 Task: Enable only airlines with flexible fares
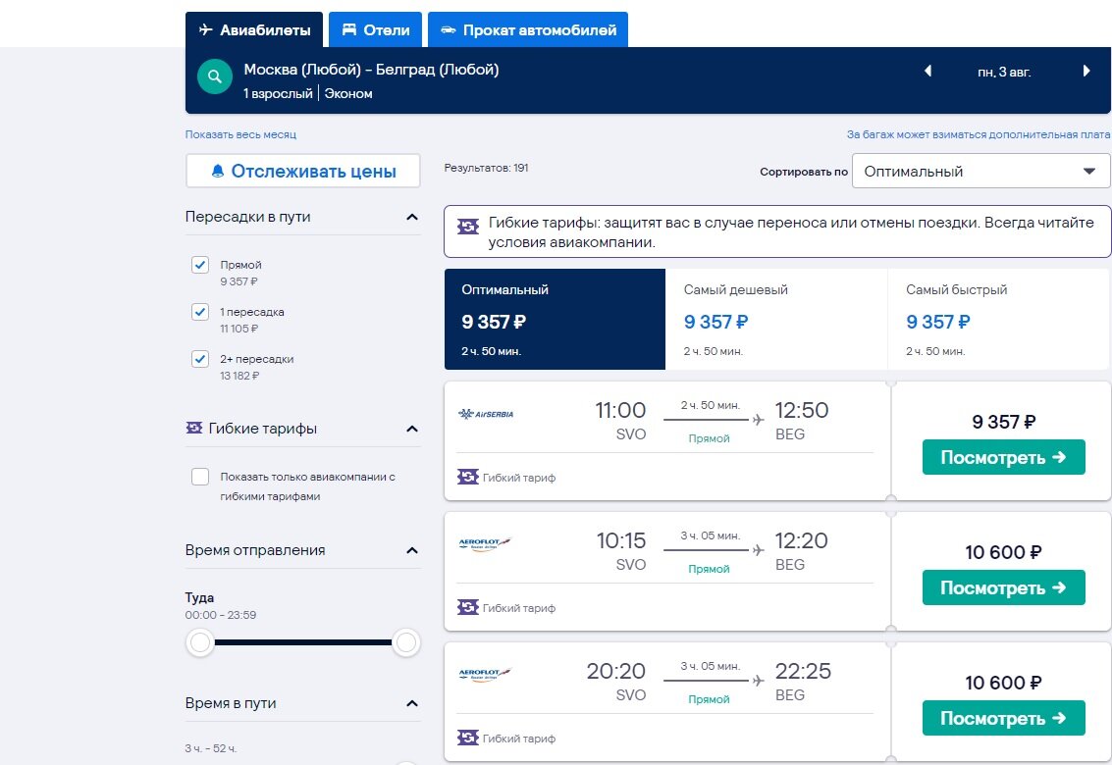click(200, 477)
